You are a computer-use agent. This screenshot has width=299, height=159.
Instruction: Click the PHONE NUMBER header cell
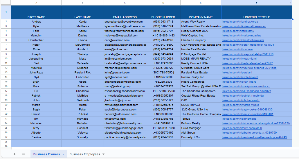click(x=163, y=12)
